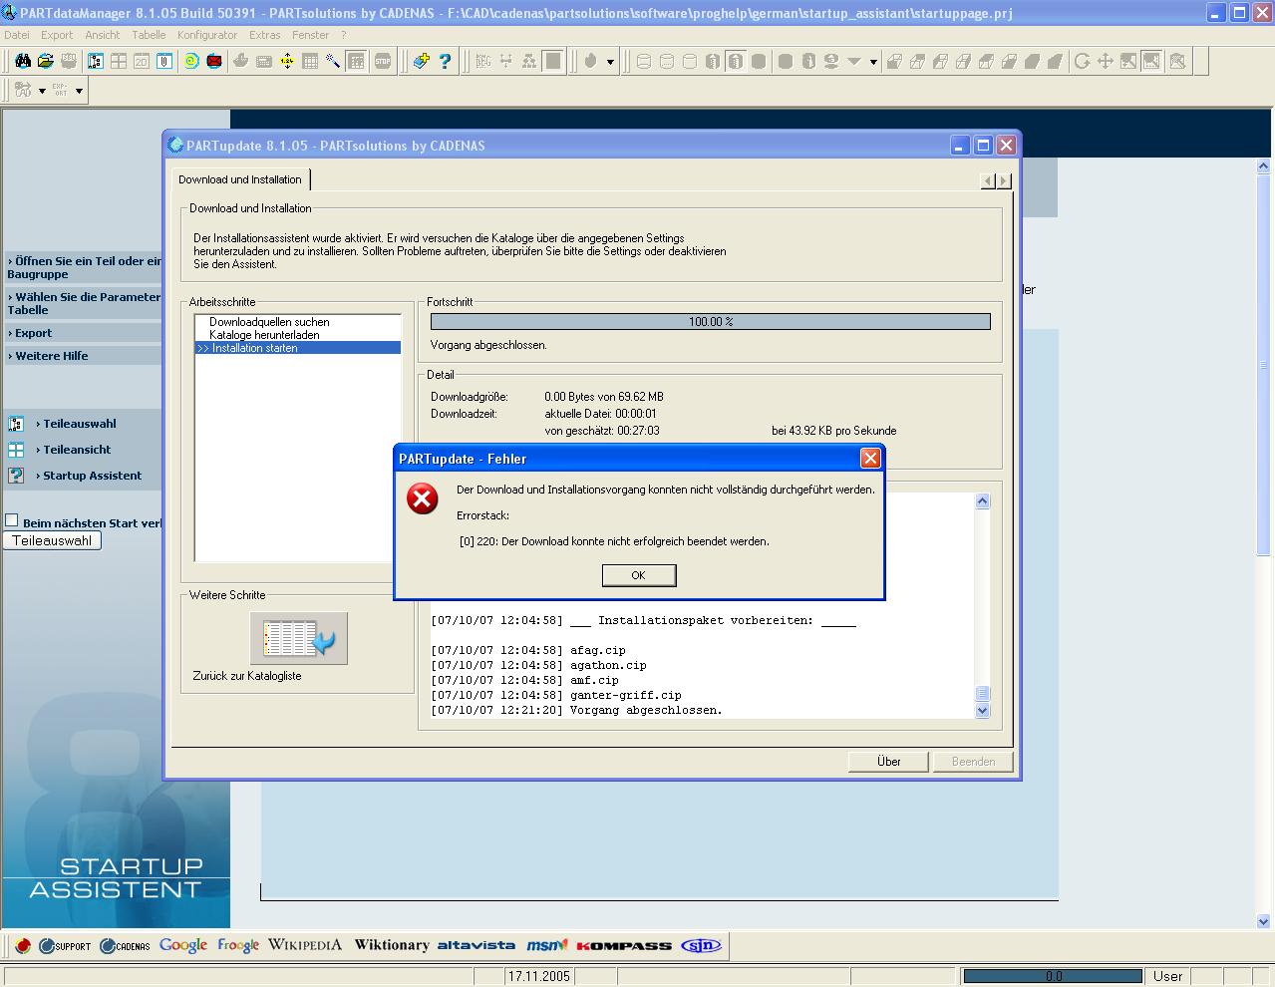Click the yellow 1.24 dimension arrows icon
1275x987 pixels.
(x=287, y=62)
